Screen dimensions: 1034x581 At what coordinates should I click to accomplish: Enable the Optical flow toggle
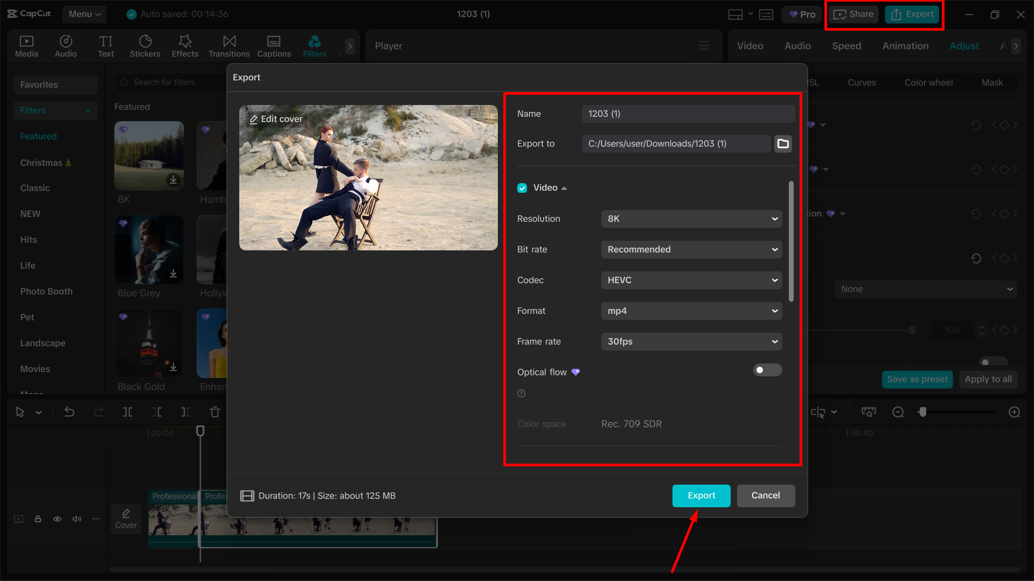pos(767,370)
